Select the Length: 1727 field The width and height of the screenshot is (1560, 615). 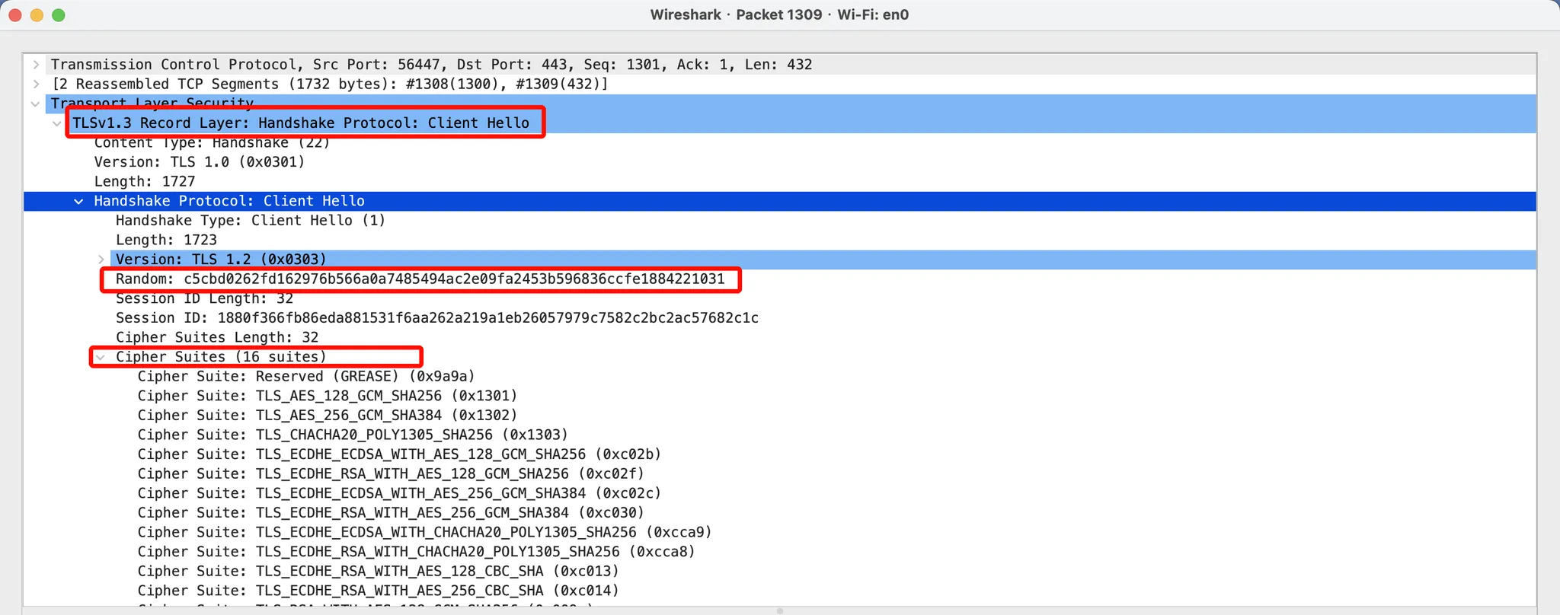point(145,181)
